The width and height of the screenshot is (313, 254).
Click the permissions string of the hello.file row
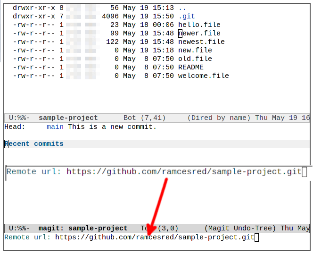tap(34, 25)
